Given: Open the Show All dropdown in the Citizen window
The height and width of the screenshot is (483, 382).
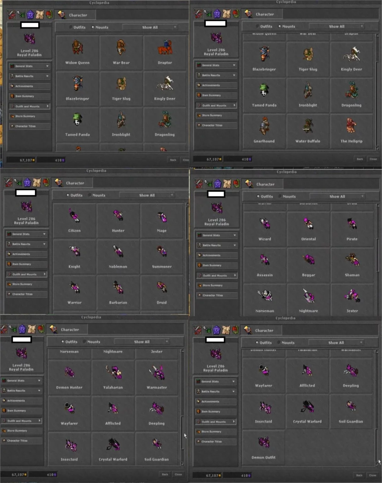Looking at the screenshot, I should 147,195.
